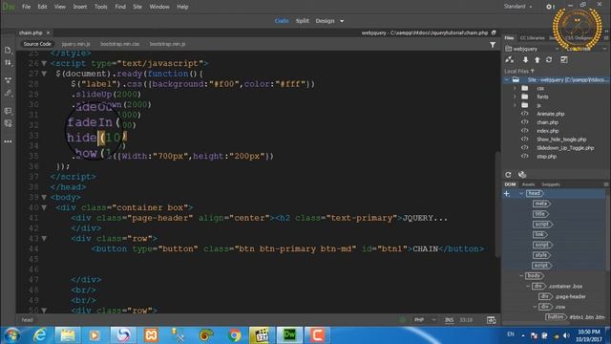Collapse the Site - webjquery root folder
611x344 pixels.
pos(507,79)
